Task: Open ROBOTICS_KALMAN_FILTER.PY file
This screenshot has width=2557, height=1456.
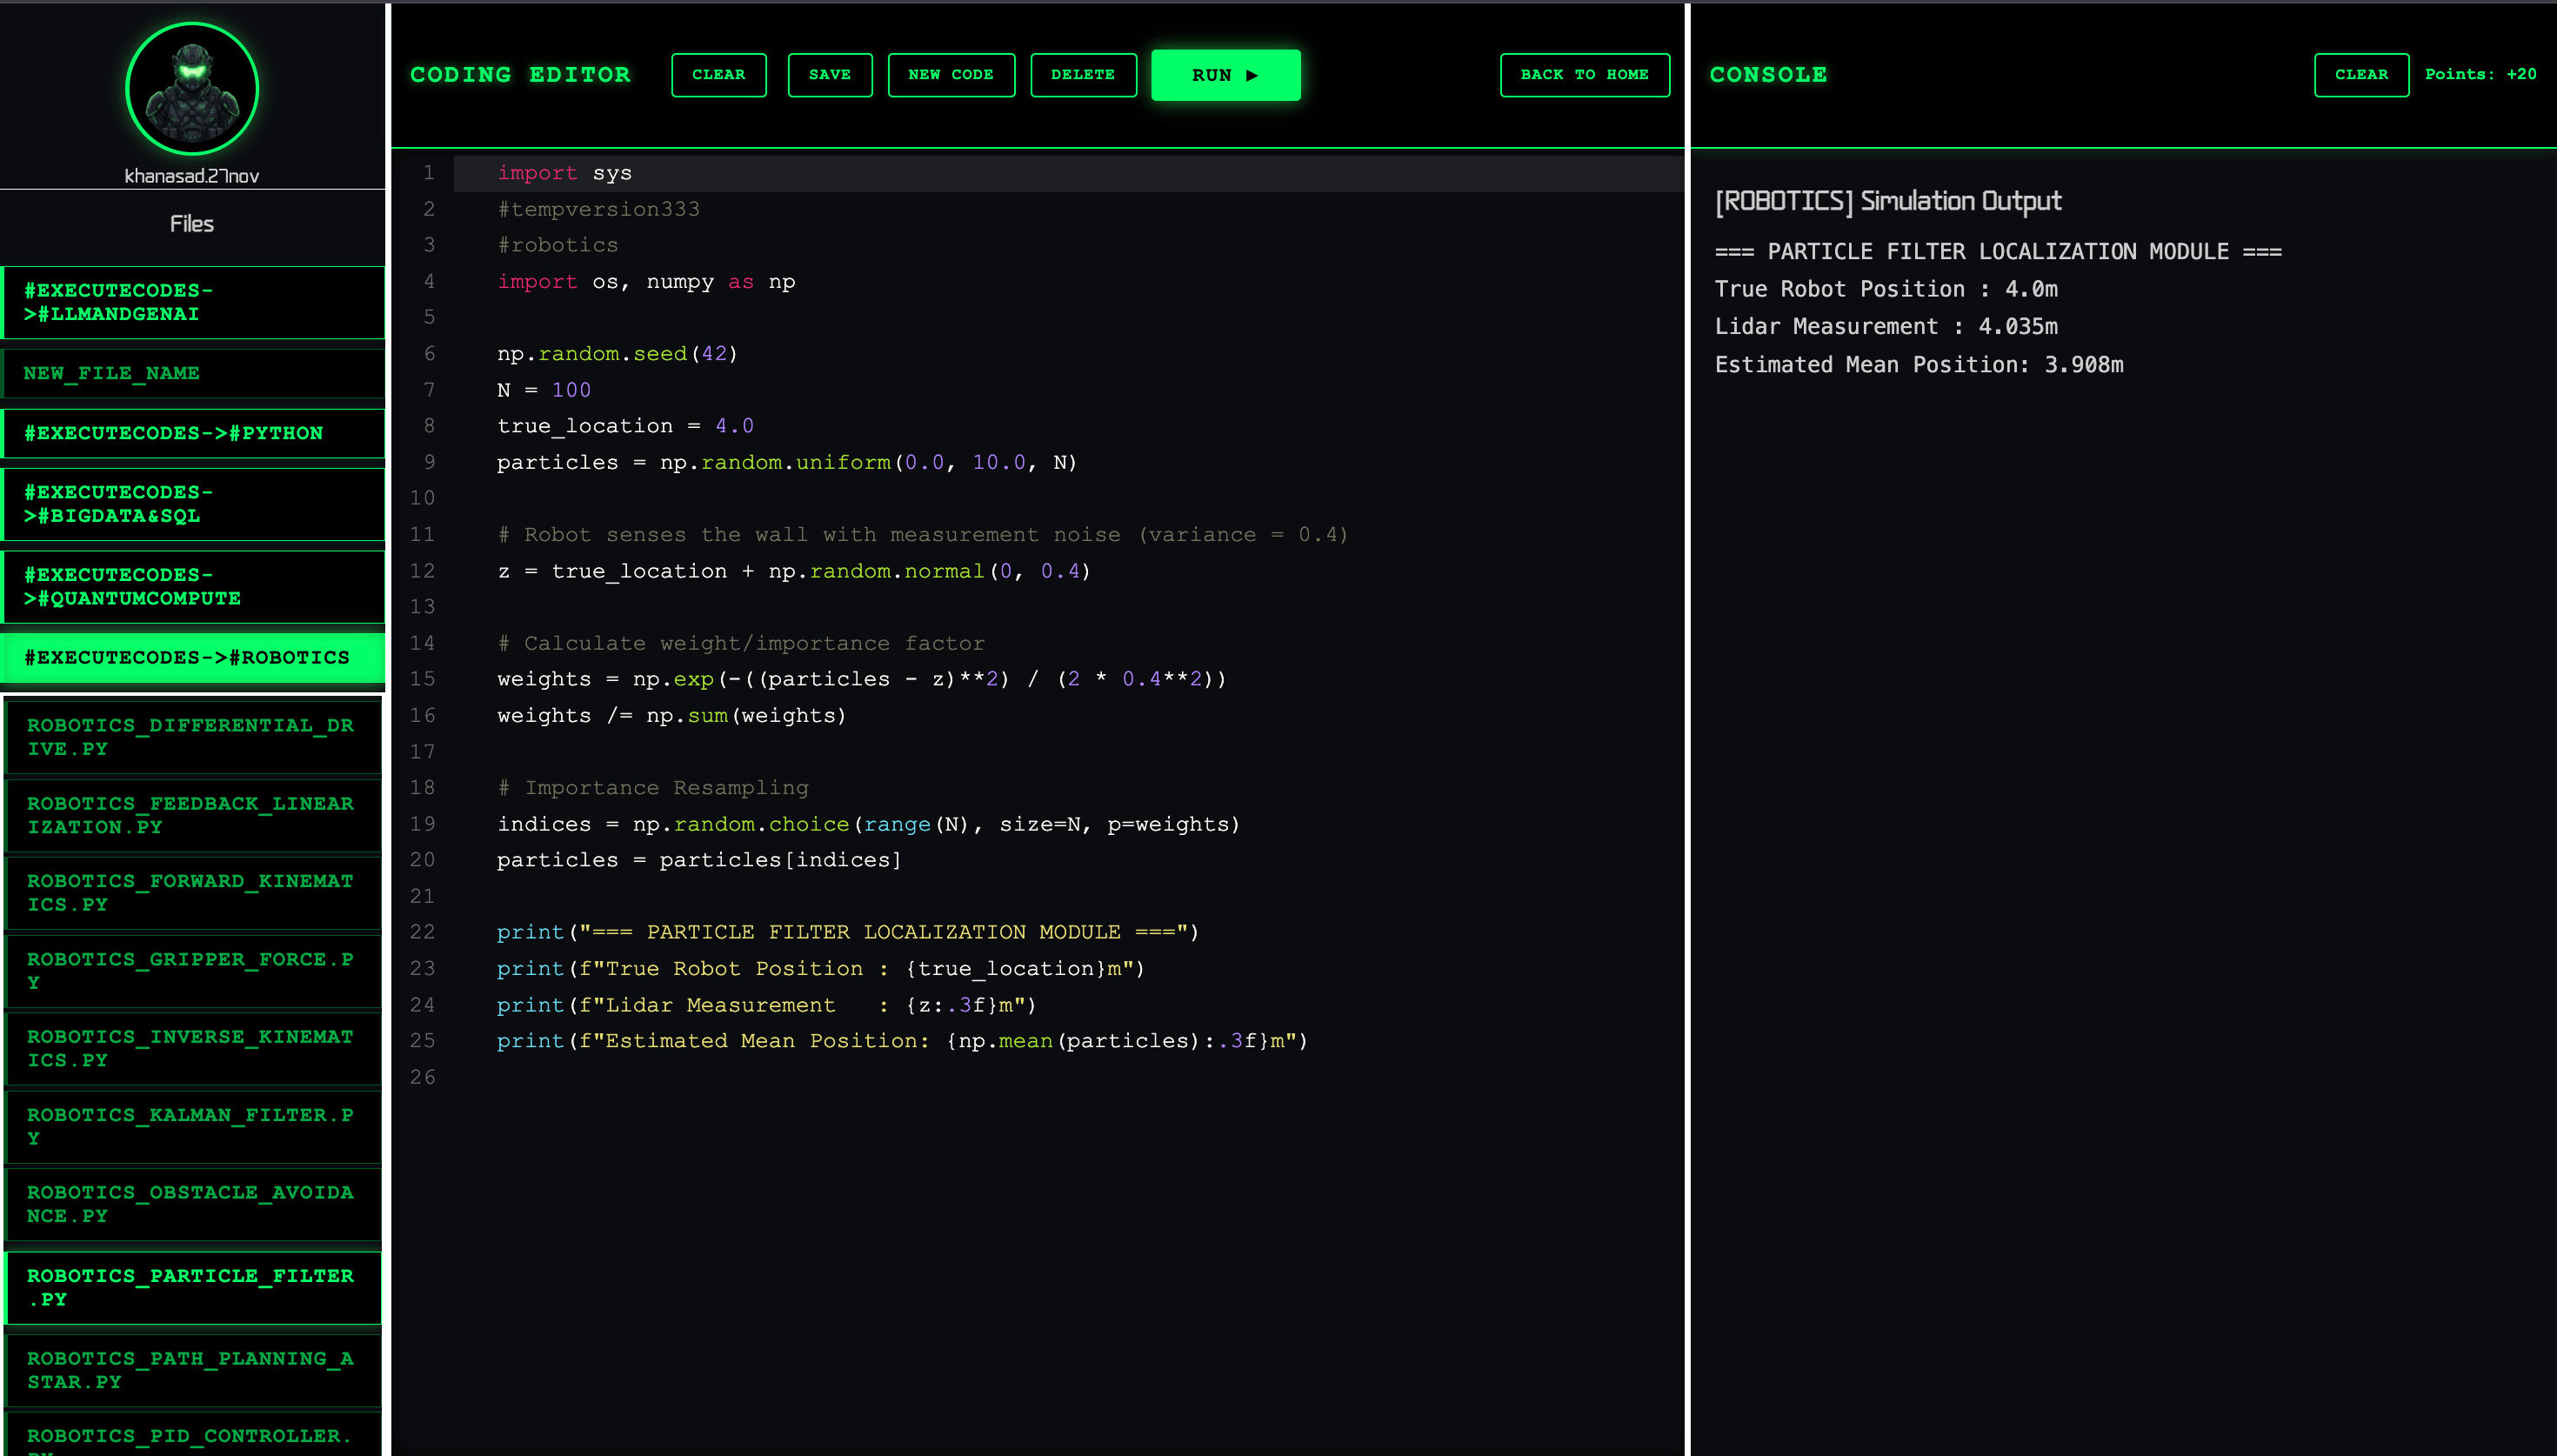Action: pos(193,1127)
